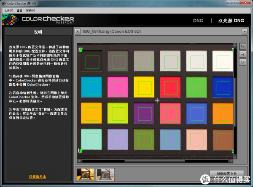
Task: Click the brown color patch
Action: point(223,140)
